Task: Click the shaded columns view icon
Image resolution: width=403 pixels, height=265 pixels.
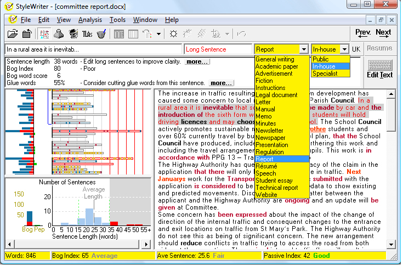Action: point(119,33)
